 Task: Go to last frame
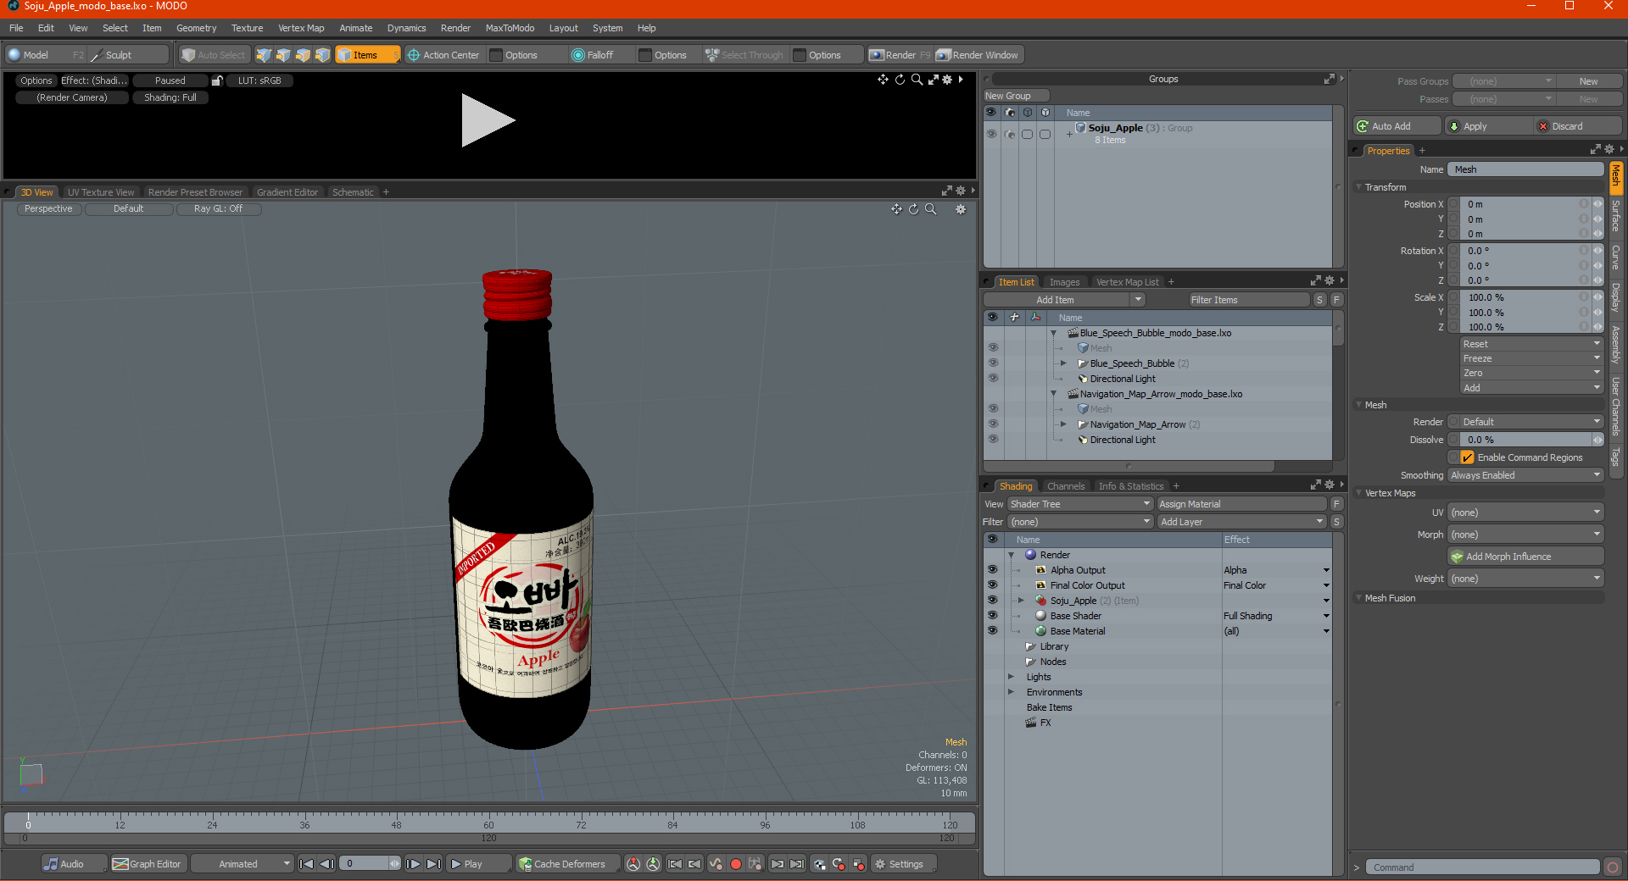(x=433, y=864)
